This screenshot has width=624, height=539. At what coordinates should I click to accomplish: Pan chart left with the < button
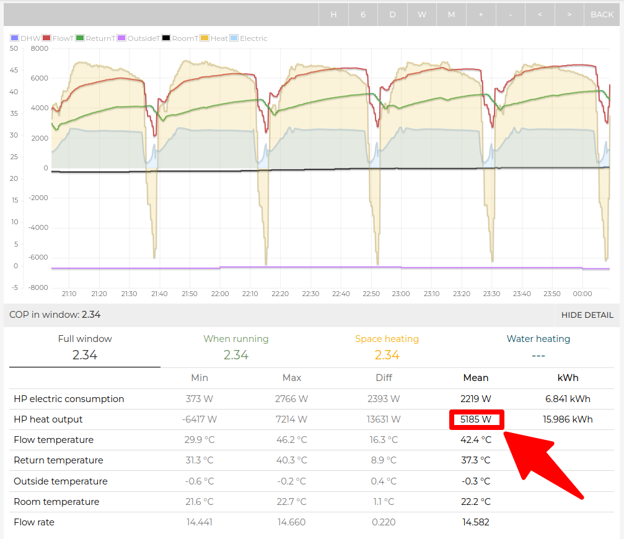[x=540, y=15]
